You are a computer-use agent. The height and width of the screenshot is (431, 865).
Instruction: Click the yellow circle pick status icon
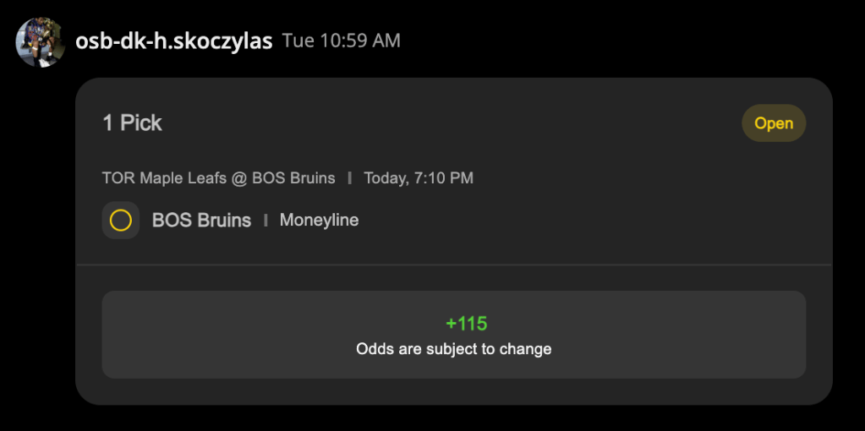120,221
